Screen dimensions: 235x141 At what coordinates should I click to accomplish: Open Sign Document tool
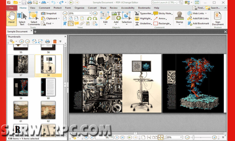coord(218,19)
